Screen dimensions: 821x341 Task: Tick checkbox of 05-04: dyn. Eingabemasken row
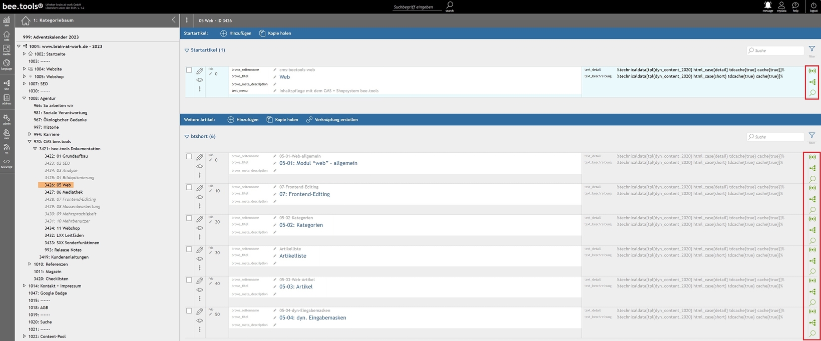click(189, 311)
